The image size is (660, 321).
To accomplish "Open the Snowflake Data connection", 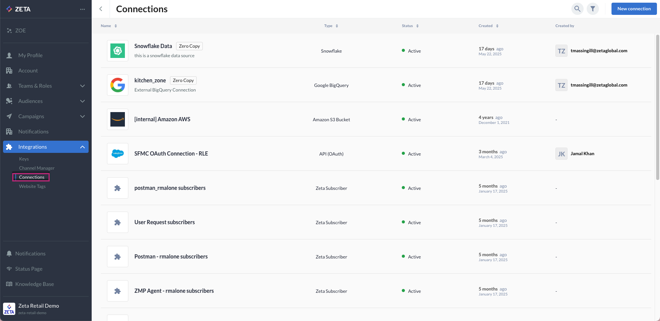I will [153, 46].
